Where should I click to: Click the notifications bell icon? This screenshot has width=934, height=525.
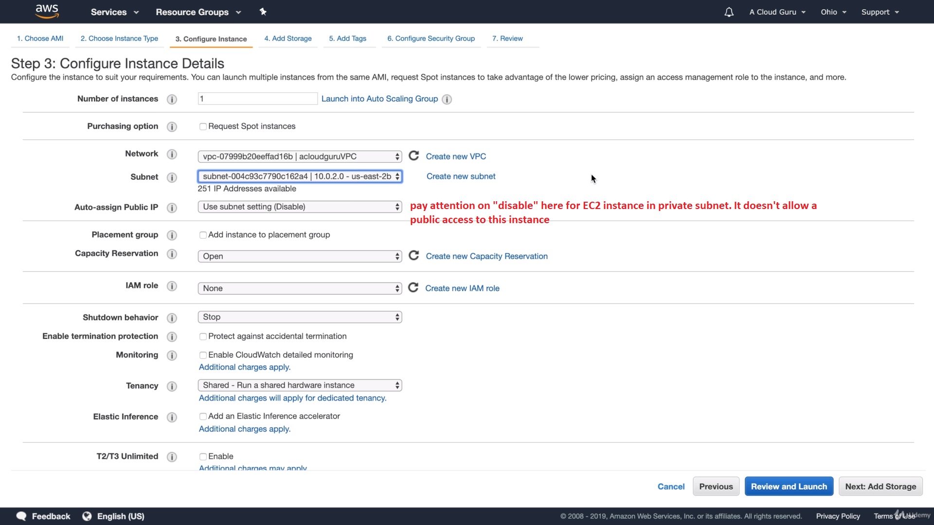[x=729, y=12]
